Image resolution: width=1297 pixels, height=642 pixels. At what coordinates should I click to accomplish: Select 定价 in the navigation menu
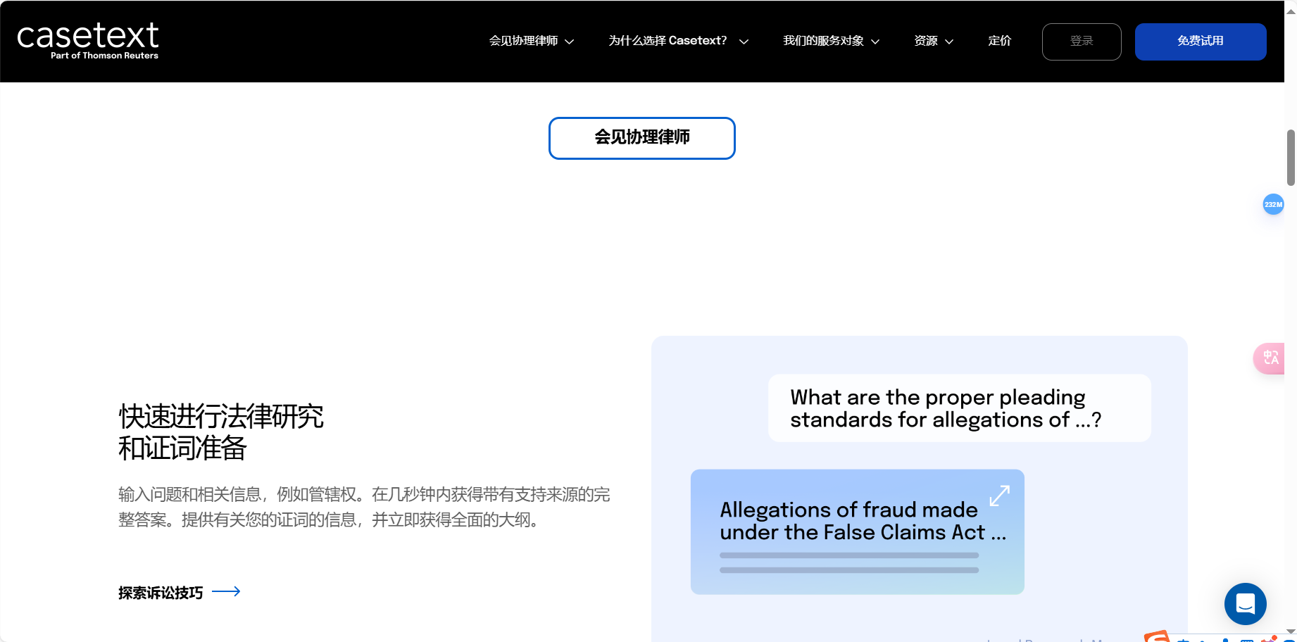tap(999, 42)
